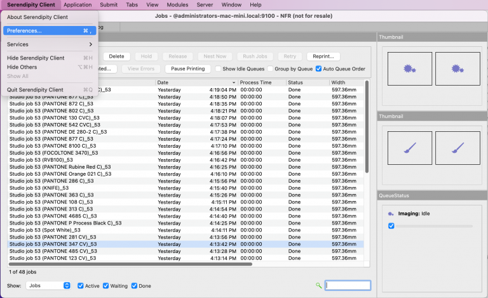Open the Window menu
Screen dimensions: 488x298
coord(231,4)
